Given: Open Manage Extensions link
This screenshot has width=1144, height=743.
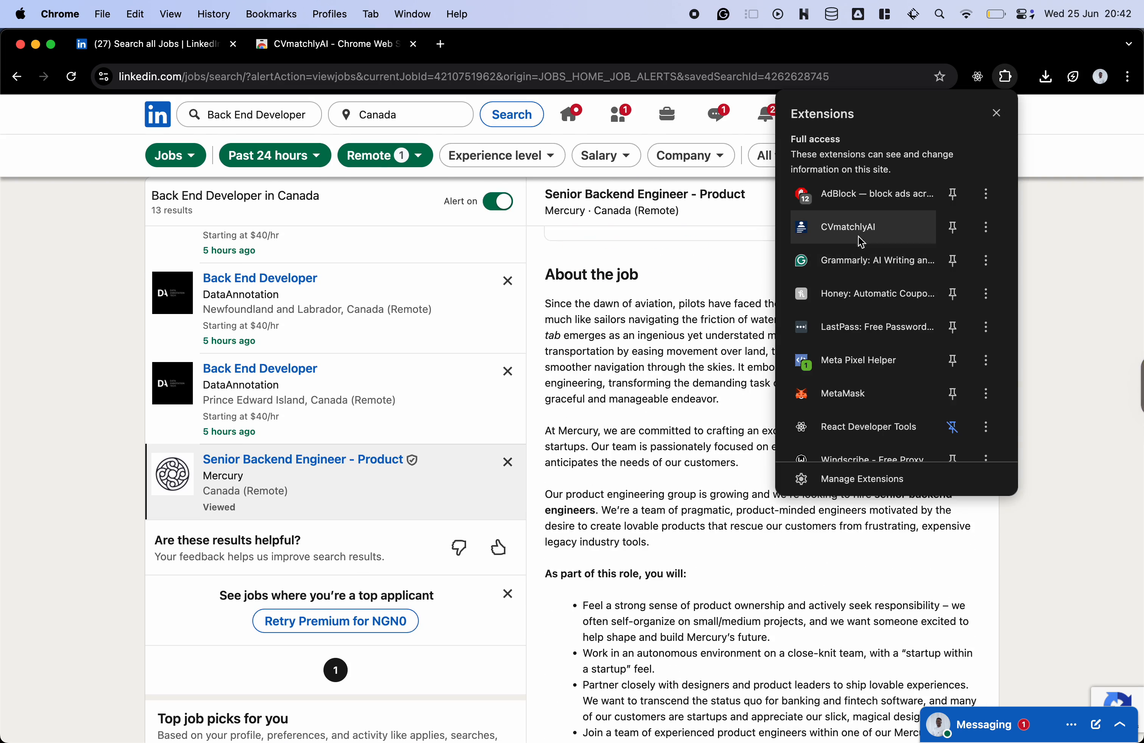Looking at the screenshot, I should point(861,479).
